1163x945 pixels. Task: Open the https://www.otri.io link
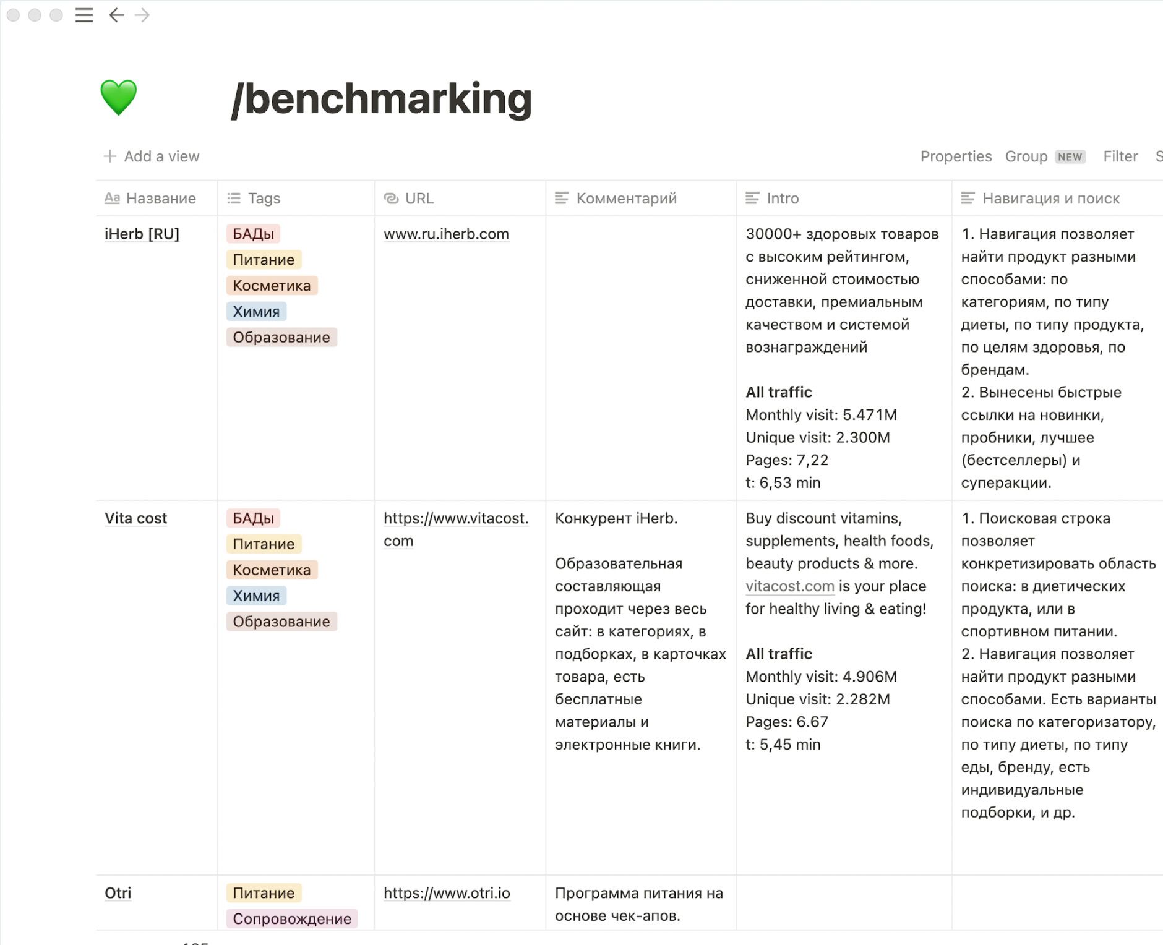[447, 893]
